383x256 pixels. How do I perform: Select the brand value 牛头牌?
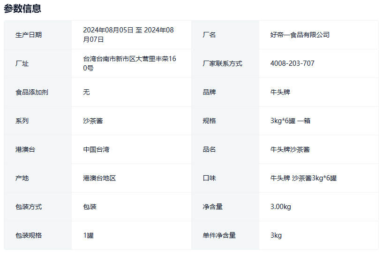[x=280, y=92]
